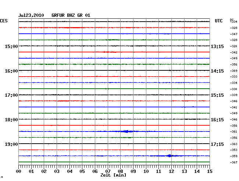Select the 14:15 UTC time label
Image resolution: width=239 pixels, height=181 pixels.
(x=217, y=71)
